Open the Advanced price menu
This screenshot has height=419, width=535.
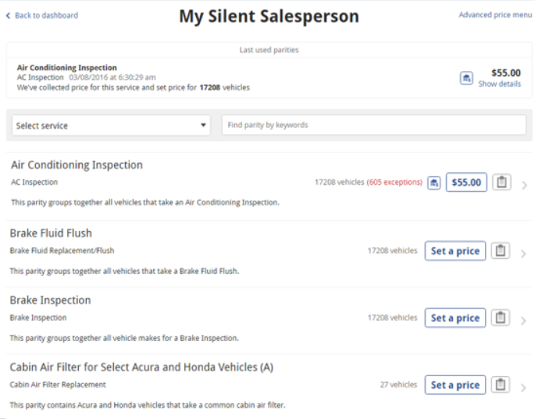[x=495, y=15]
